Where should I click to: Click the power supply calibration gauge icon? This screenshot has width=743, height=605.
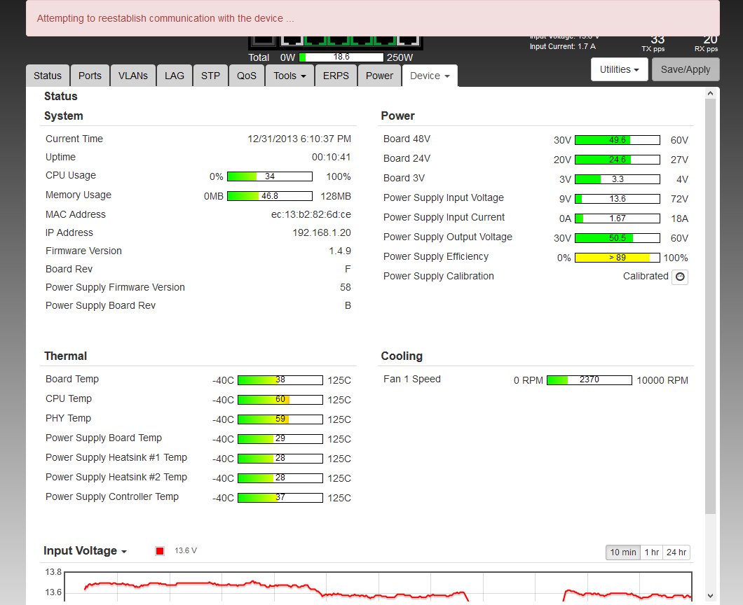[679, 277]
